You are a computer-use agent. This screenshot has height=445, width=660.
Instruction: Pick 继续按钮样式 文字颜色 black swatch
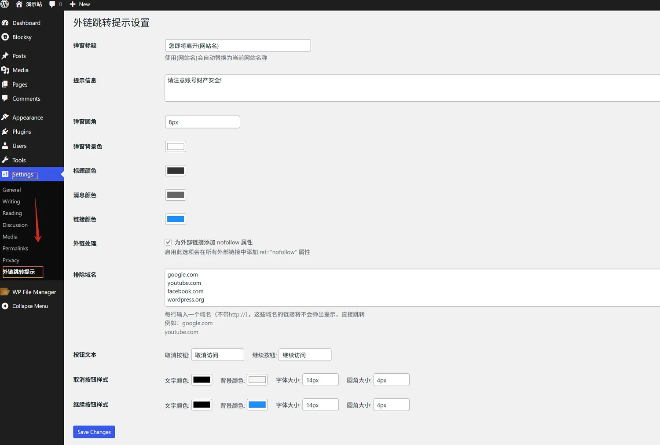[202, 405]
